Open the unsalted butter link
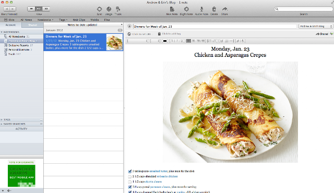This screenshot has height=193, width=334. (159, 171)
